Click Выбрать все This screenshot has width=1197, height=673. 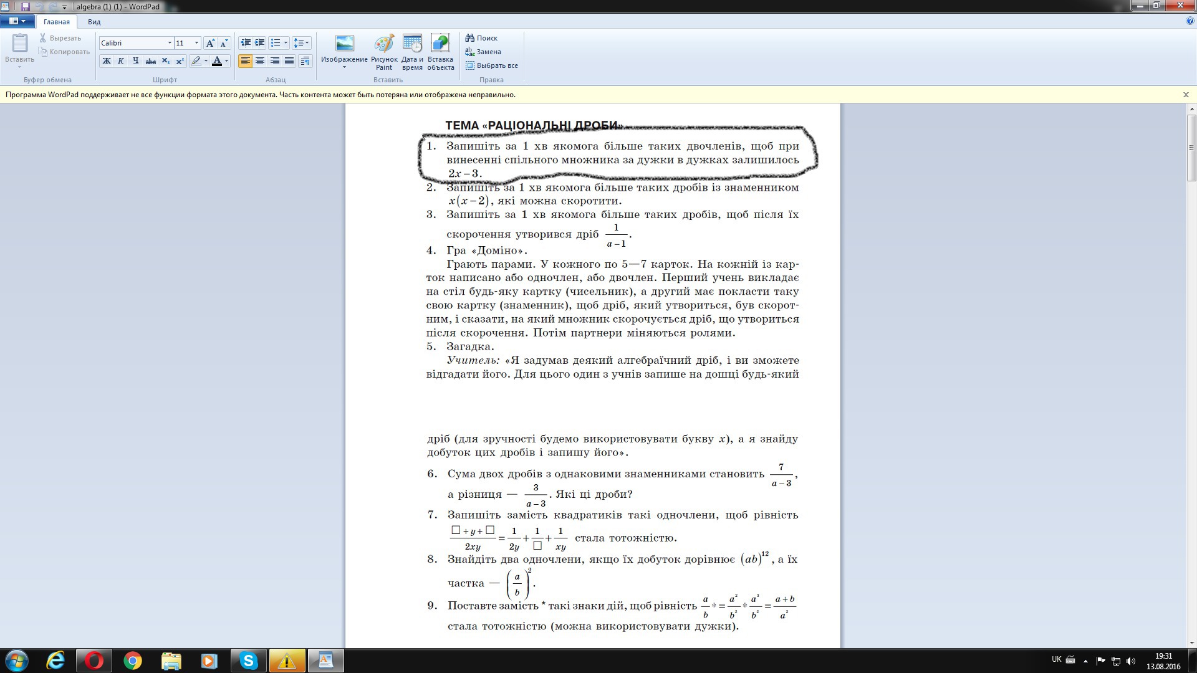pyautogui.click(x=492, y=65)
